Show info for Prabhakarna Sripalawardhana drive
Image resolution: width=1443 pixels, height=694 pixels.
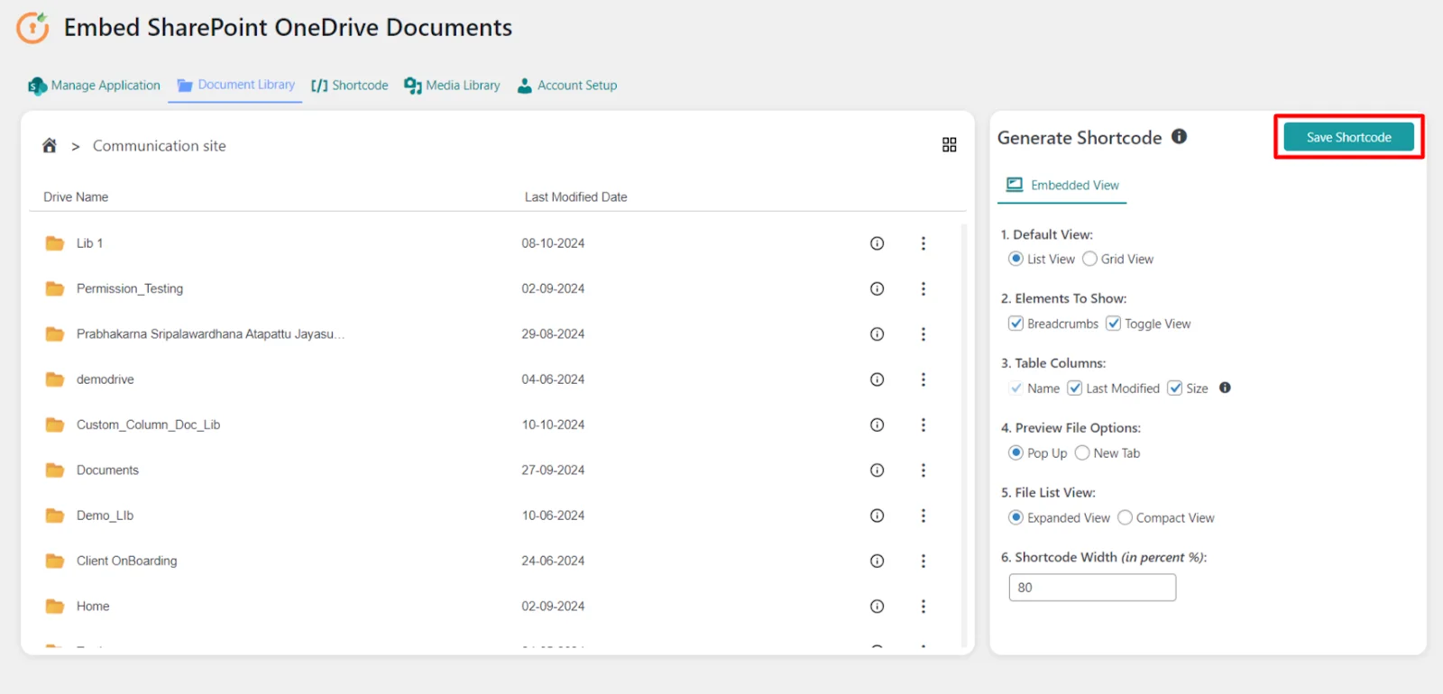tap(877, 334)
